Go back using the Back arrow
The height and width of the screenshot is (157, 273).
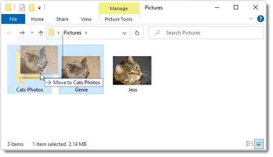click(x=9, y=33)
